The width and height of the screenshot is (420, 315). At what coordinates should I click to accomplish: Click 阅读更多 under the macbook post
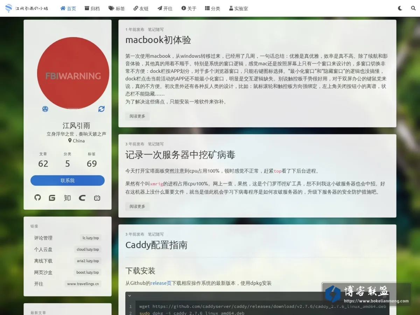137,116
